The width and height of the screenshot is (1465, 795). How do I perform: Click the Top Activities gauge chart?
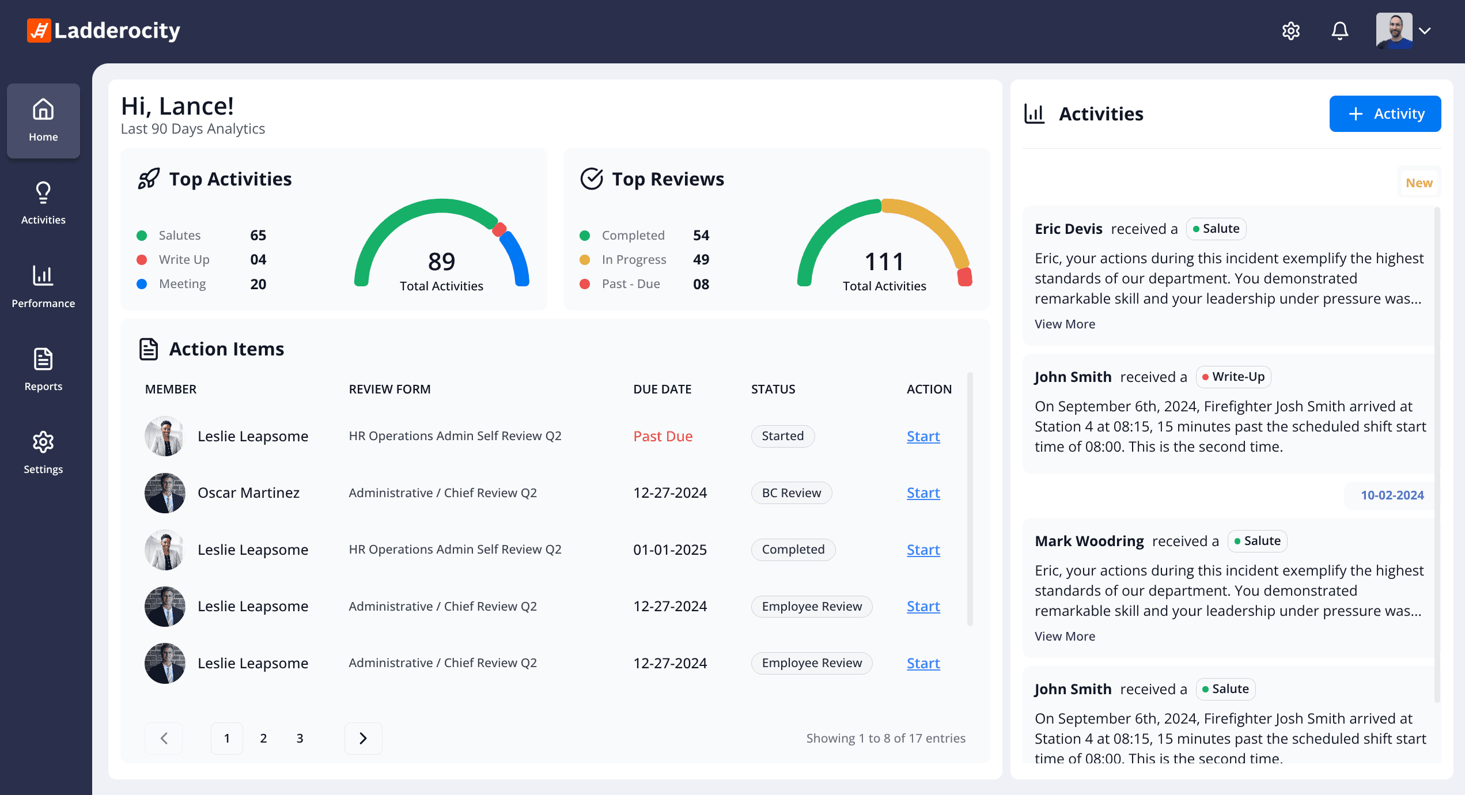(441, 244)
